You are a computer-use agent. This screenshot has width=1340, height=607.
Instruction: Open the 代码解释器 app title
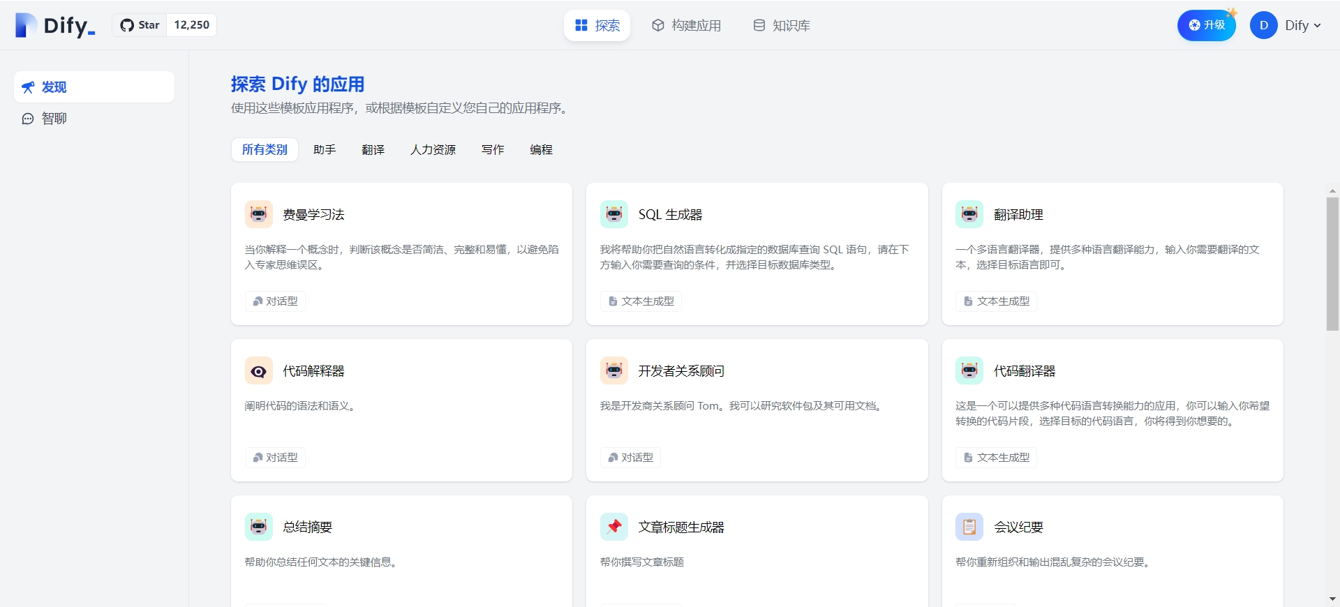coord(313,371)
